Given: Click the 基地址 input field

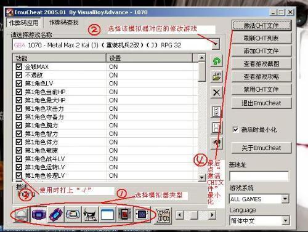Looking at the screenshot, I should 259,176.
